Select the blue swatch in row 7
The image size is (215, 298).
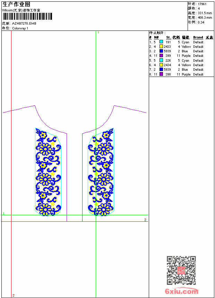161,69
